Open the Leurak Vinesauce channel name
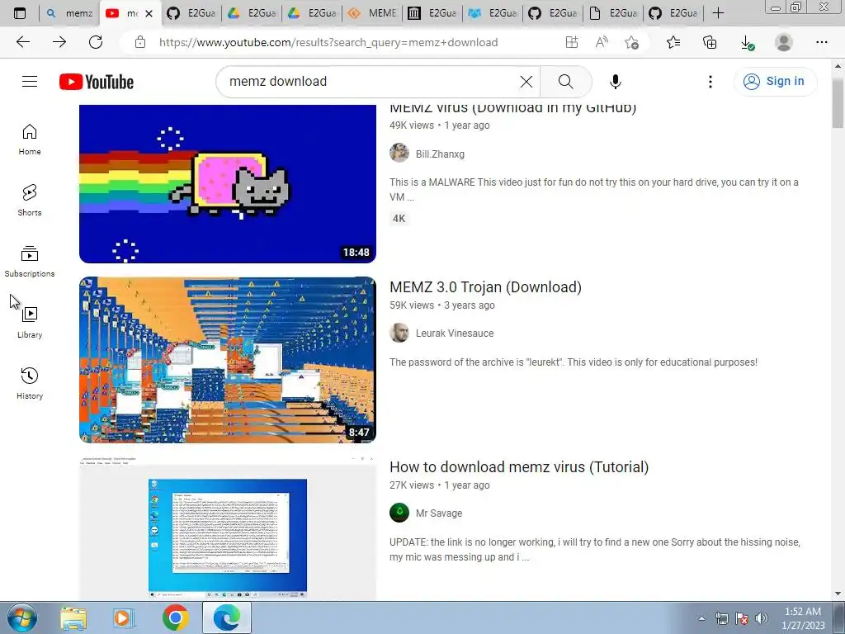This screenshot has height=634, width=845. tap(455, 334)
